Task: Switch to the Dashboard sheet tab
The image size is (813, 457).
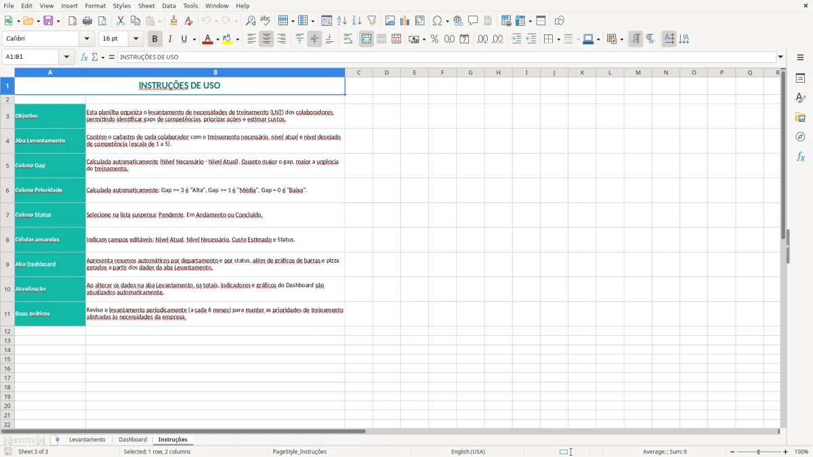Action: pyautogui.click(x=133, y=439)
